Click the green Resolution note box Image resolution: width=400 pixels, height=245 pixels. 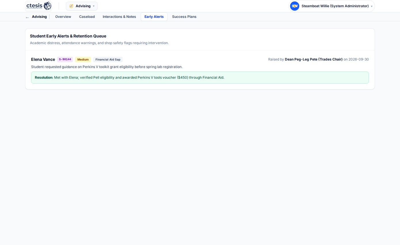click(x=200, y=78)
